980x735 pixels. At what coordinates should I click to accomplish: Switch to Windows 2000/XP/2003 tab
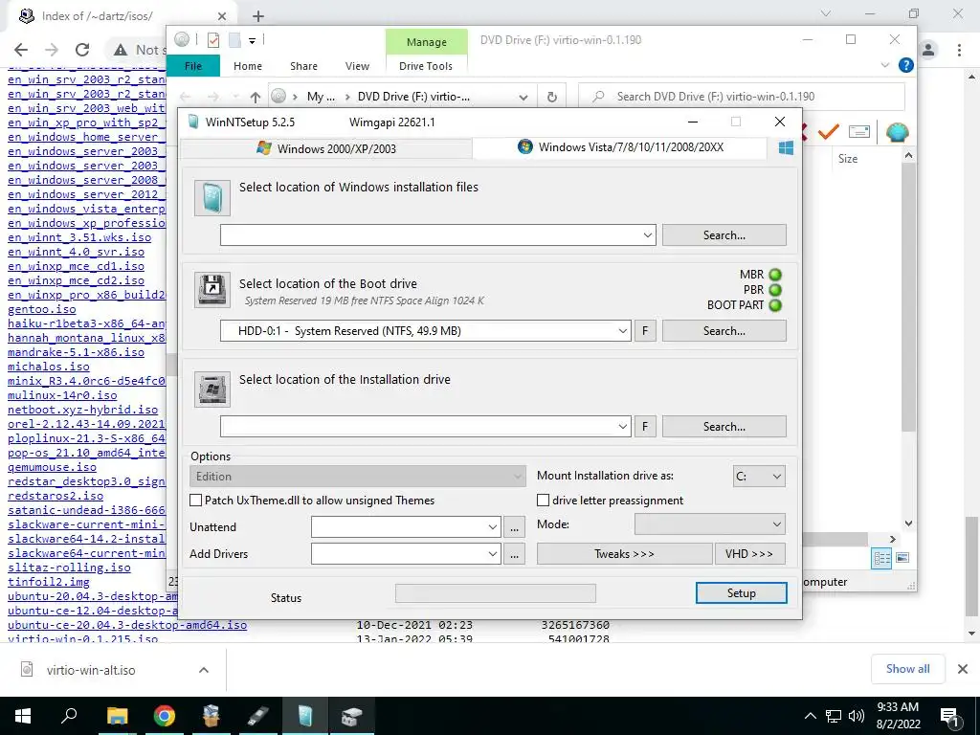click(326, 148)
